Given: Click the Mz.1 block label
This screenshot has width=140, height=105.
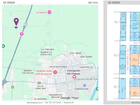Looking at the screenshot, I should [x=117, y=22].
